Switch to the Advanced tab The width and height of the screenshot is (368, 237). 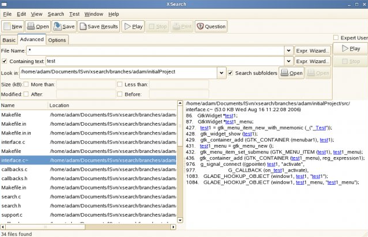click(32, 39)
